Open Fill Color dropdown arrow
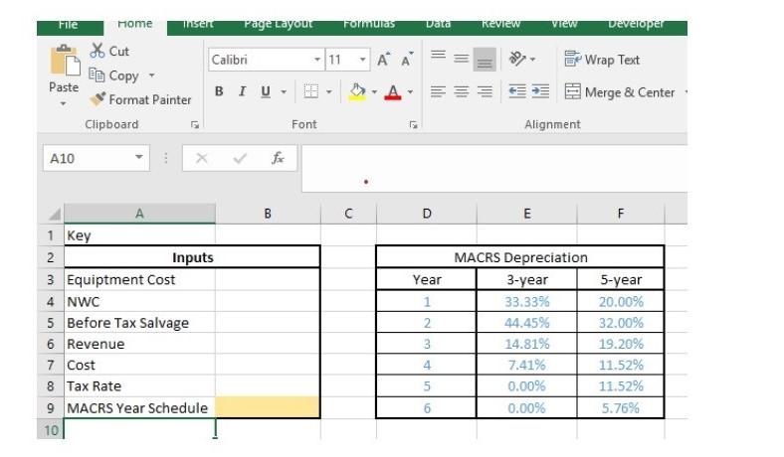 [x=374, y=92]
